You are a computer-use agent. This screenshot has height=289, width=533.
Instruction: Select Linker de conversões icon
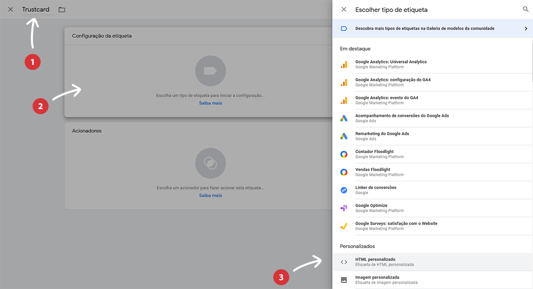(344, 190)
